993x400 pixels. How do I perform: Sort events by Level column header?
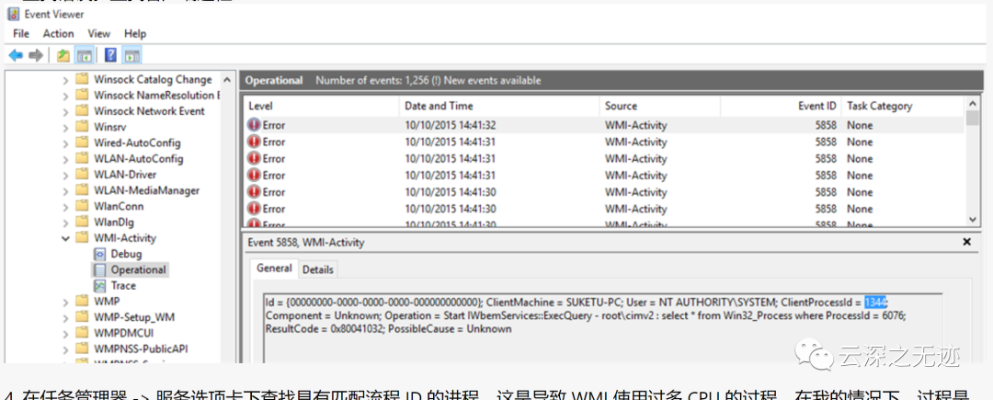click(321, 106)
